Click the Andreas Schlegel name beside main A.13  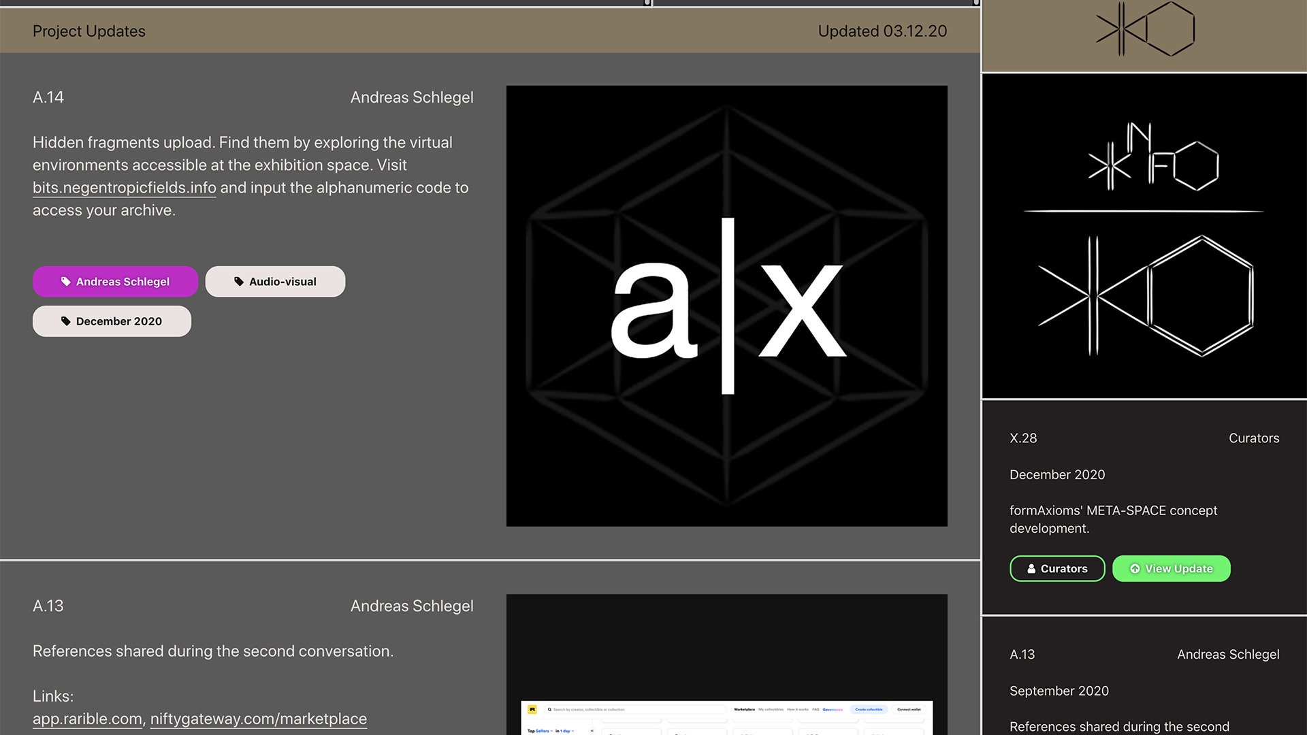point(412,606)
